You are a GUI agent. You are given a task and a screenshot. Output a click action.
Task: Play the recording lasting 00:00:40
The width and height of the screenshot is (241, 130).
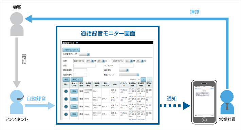point(66,107)
